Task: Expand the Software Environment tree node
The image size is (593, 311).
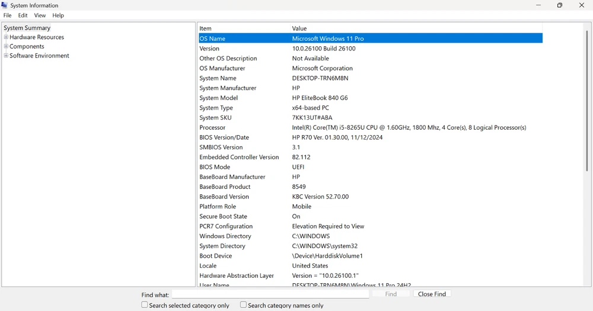Action: pyautogui.click(x=6, y=56)
